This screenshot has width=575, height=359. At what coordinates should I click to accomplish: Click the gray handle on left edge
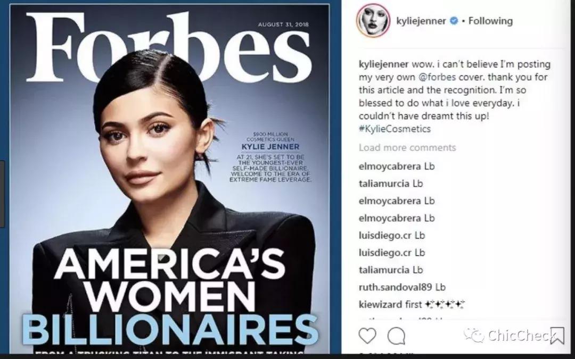click(x=2, y=194)
